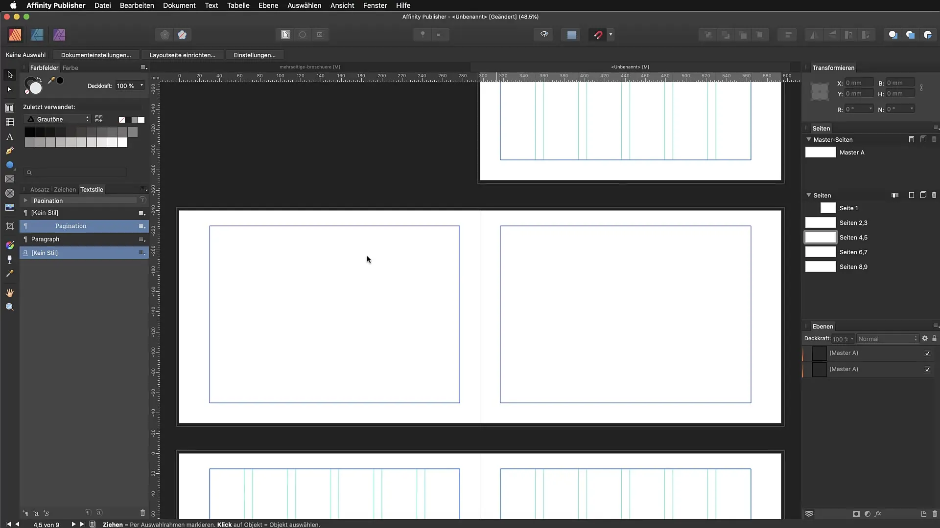Collapse the Master-Seiten section

click(809, 139)
